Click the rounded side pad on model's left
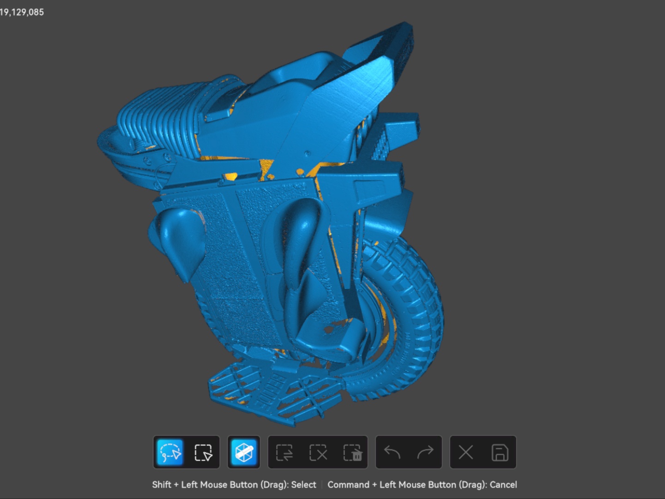This screenshot has width=665, height=499. click(178, 235)
